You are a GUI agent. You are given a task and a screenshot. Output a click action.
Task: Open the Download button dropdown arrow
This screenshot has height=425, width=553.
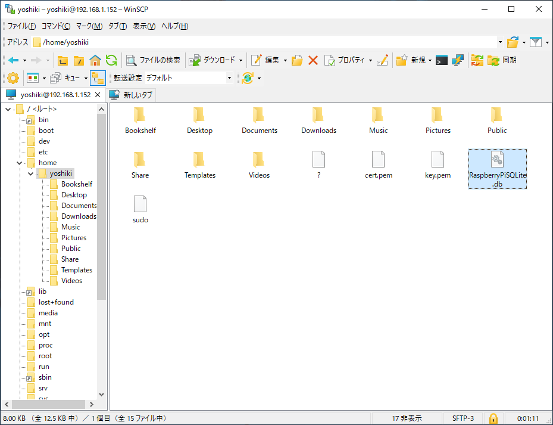(241, 60)
